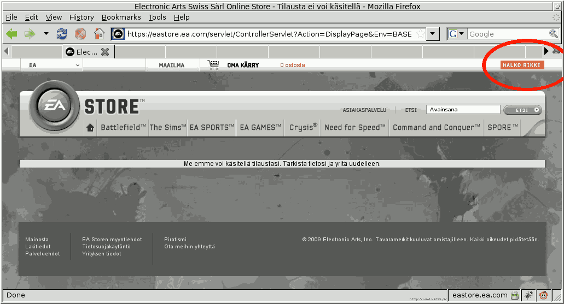
Task: Expand the EA country selector dropdown
Action: point(78,65)
